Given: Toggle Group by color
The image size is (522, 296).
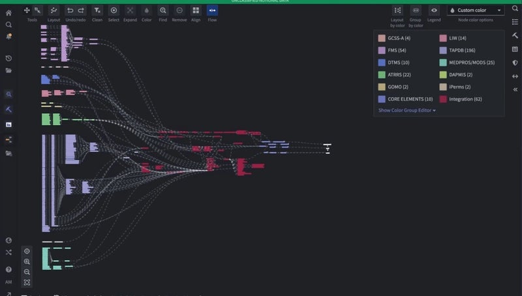Looking at the screenshot, I should 416,10.
